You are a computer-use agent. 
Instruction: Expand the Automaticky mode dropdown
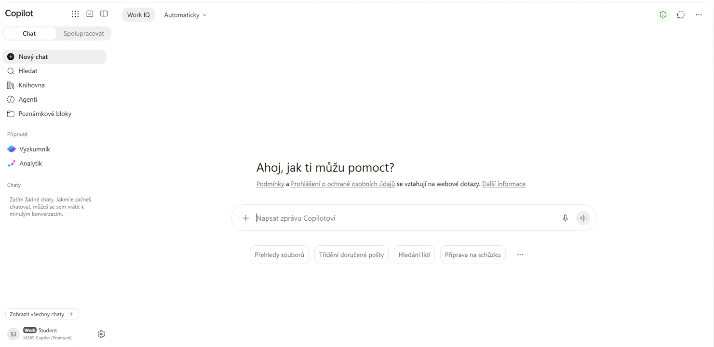click(185, 15)
